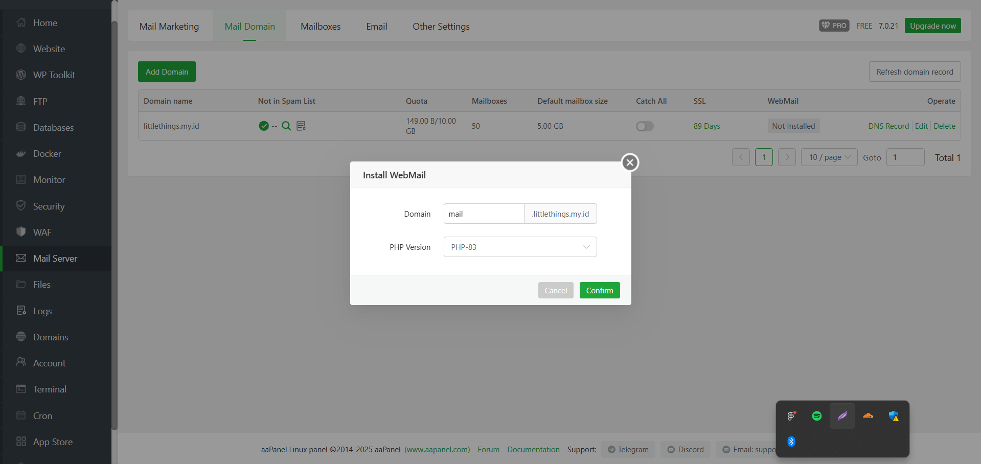Open the mail log record icon in domain row

point(301,126)
